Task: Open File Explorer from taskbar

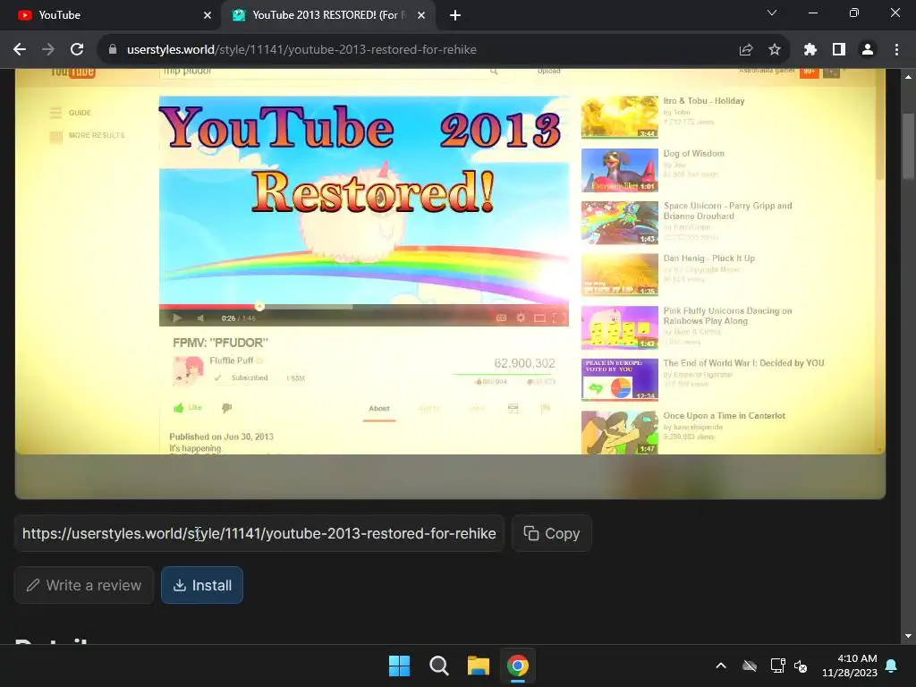Action: [x=478, y=666]
